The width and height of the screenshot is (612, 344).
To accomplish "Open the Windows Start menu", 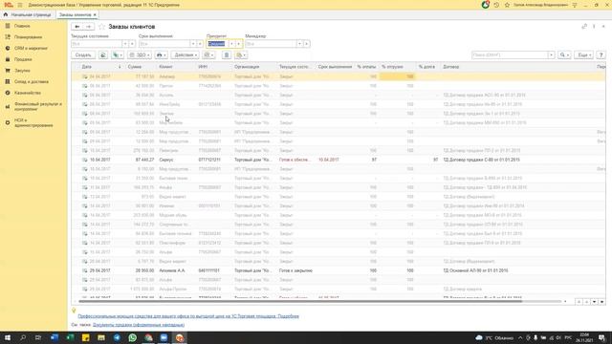I will point(8,337).
